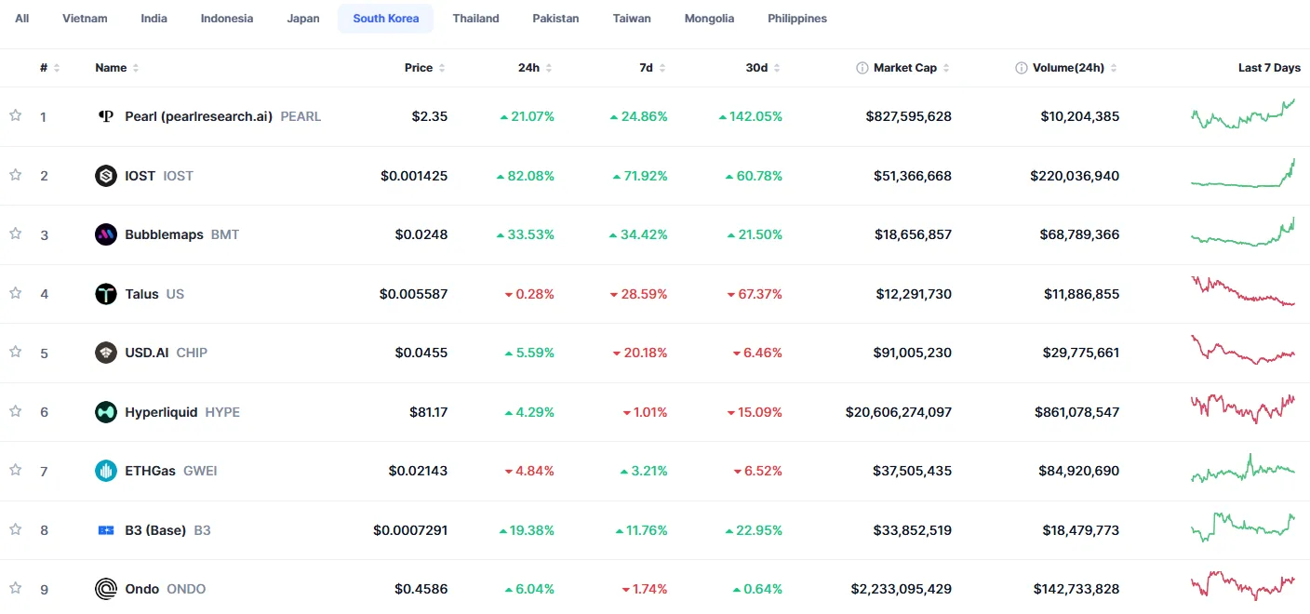Toggle watchlist star for Talus
Image resolution: width=1310 pixels, height=614 pixels.
point(15,293)
